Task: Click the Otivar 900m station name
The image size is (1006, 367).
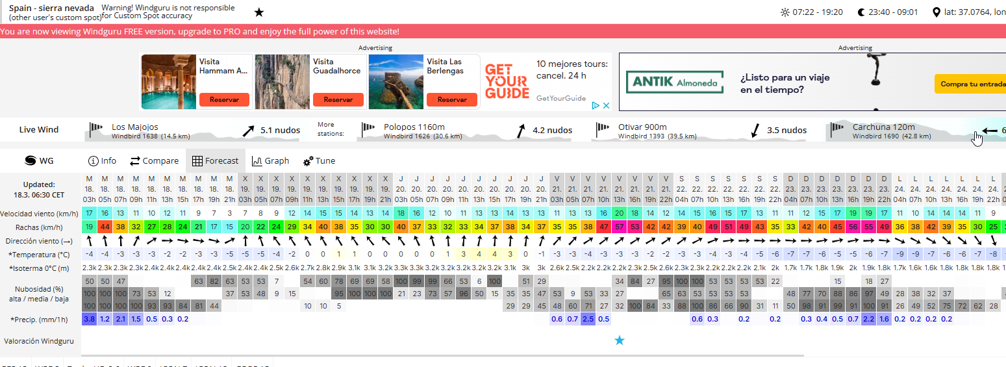Action: (642, 127)
